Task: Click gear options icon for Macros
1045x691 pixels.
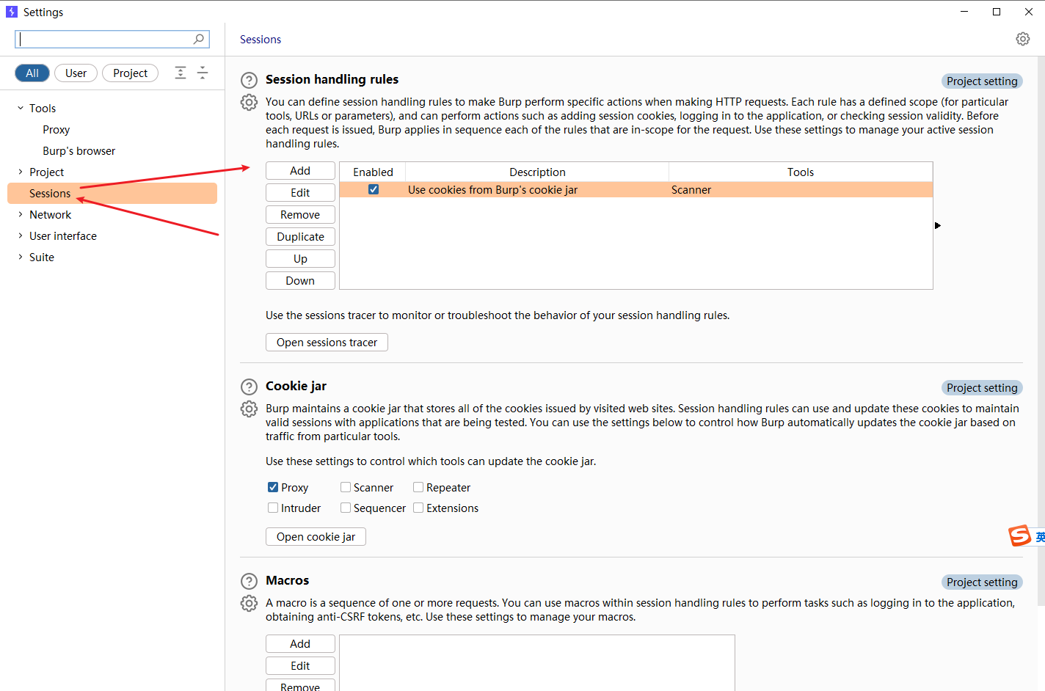Action: 250,603
